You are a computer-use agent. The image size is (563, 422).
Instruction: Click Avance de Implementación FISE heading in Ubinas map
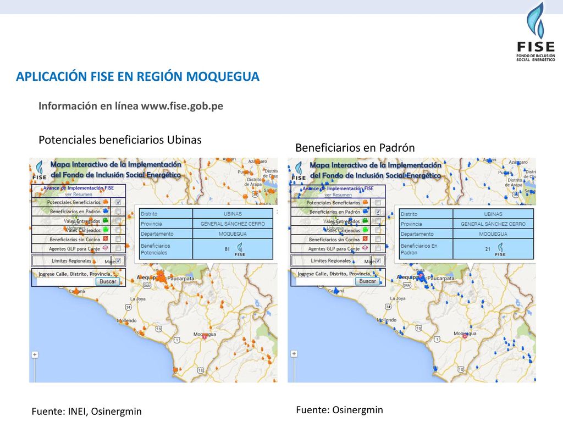pyautogui.click(x=79, y=188)
